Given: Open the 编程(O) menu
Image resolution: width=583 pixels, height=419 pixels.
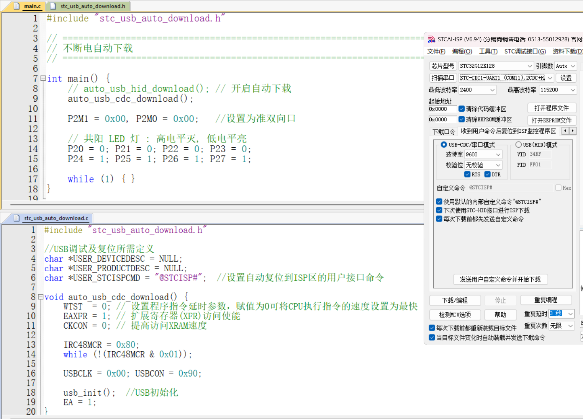Looking at the screenshot, I should 462,51.
